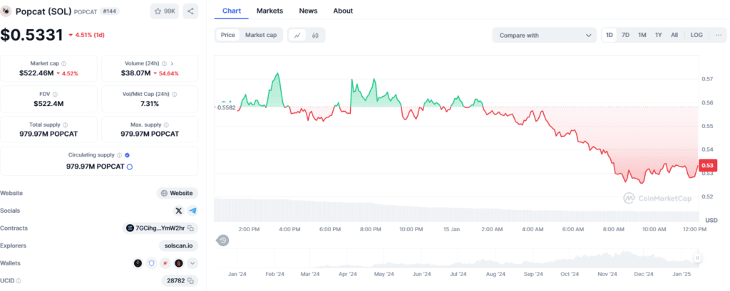Expand the Volume (24h) arrow chevron
This screenshot has height=291, width=730.
click(173, 63)
